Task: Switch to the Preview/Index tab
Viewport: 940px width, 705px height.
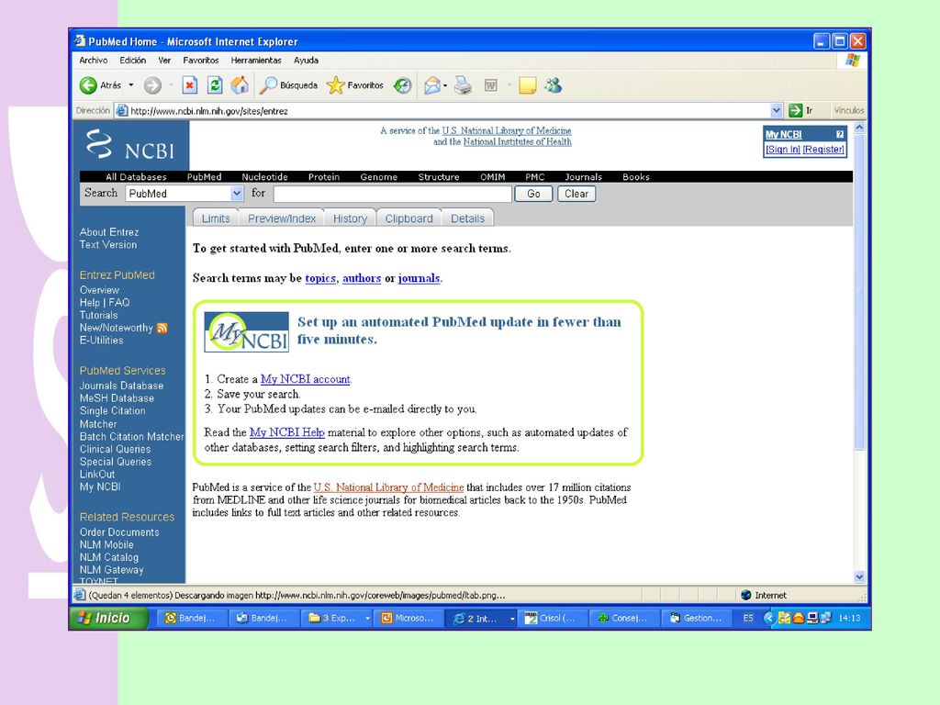Action: [282, 218]
